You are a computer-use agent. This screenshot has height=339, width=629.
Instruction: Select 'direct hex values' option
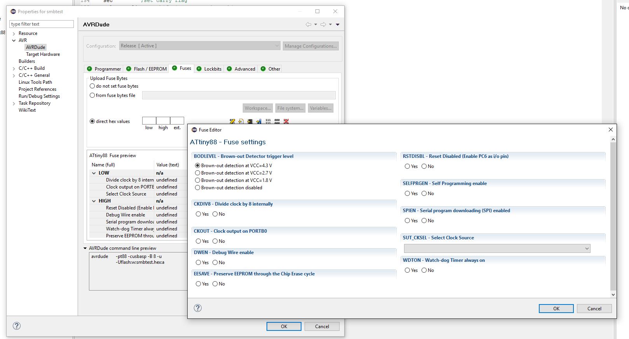[x=92, y=121]
